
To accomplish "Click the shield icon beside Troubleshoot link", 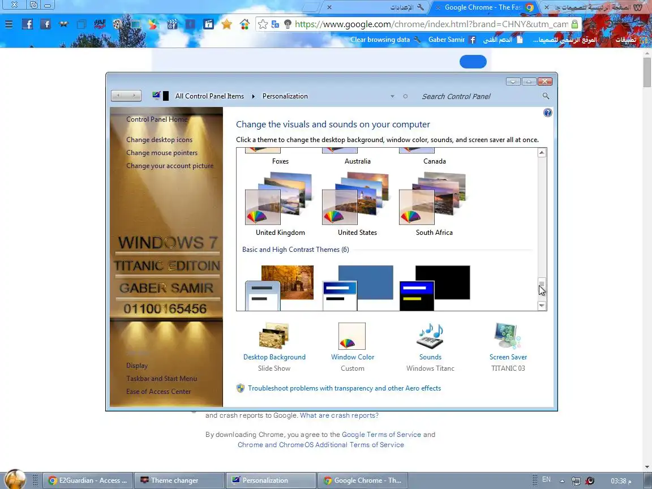I will [241, 388].
